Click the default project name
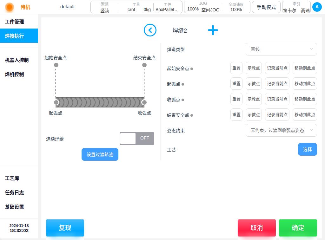The width and height of the screenshot is (325, 240). tap(67, 7)
